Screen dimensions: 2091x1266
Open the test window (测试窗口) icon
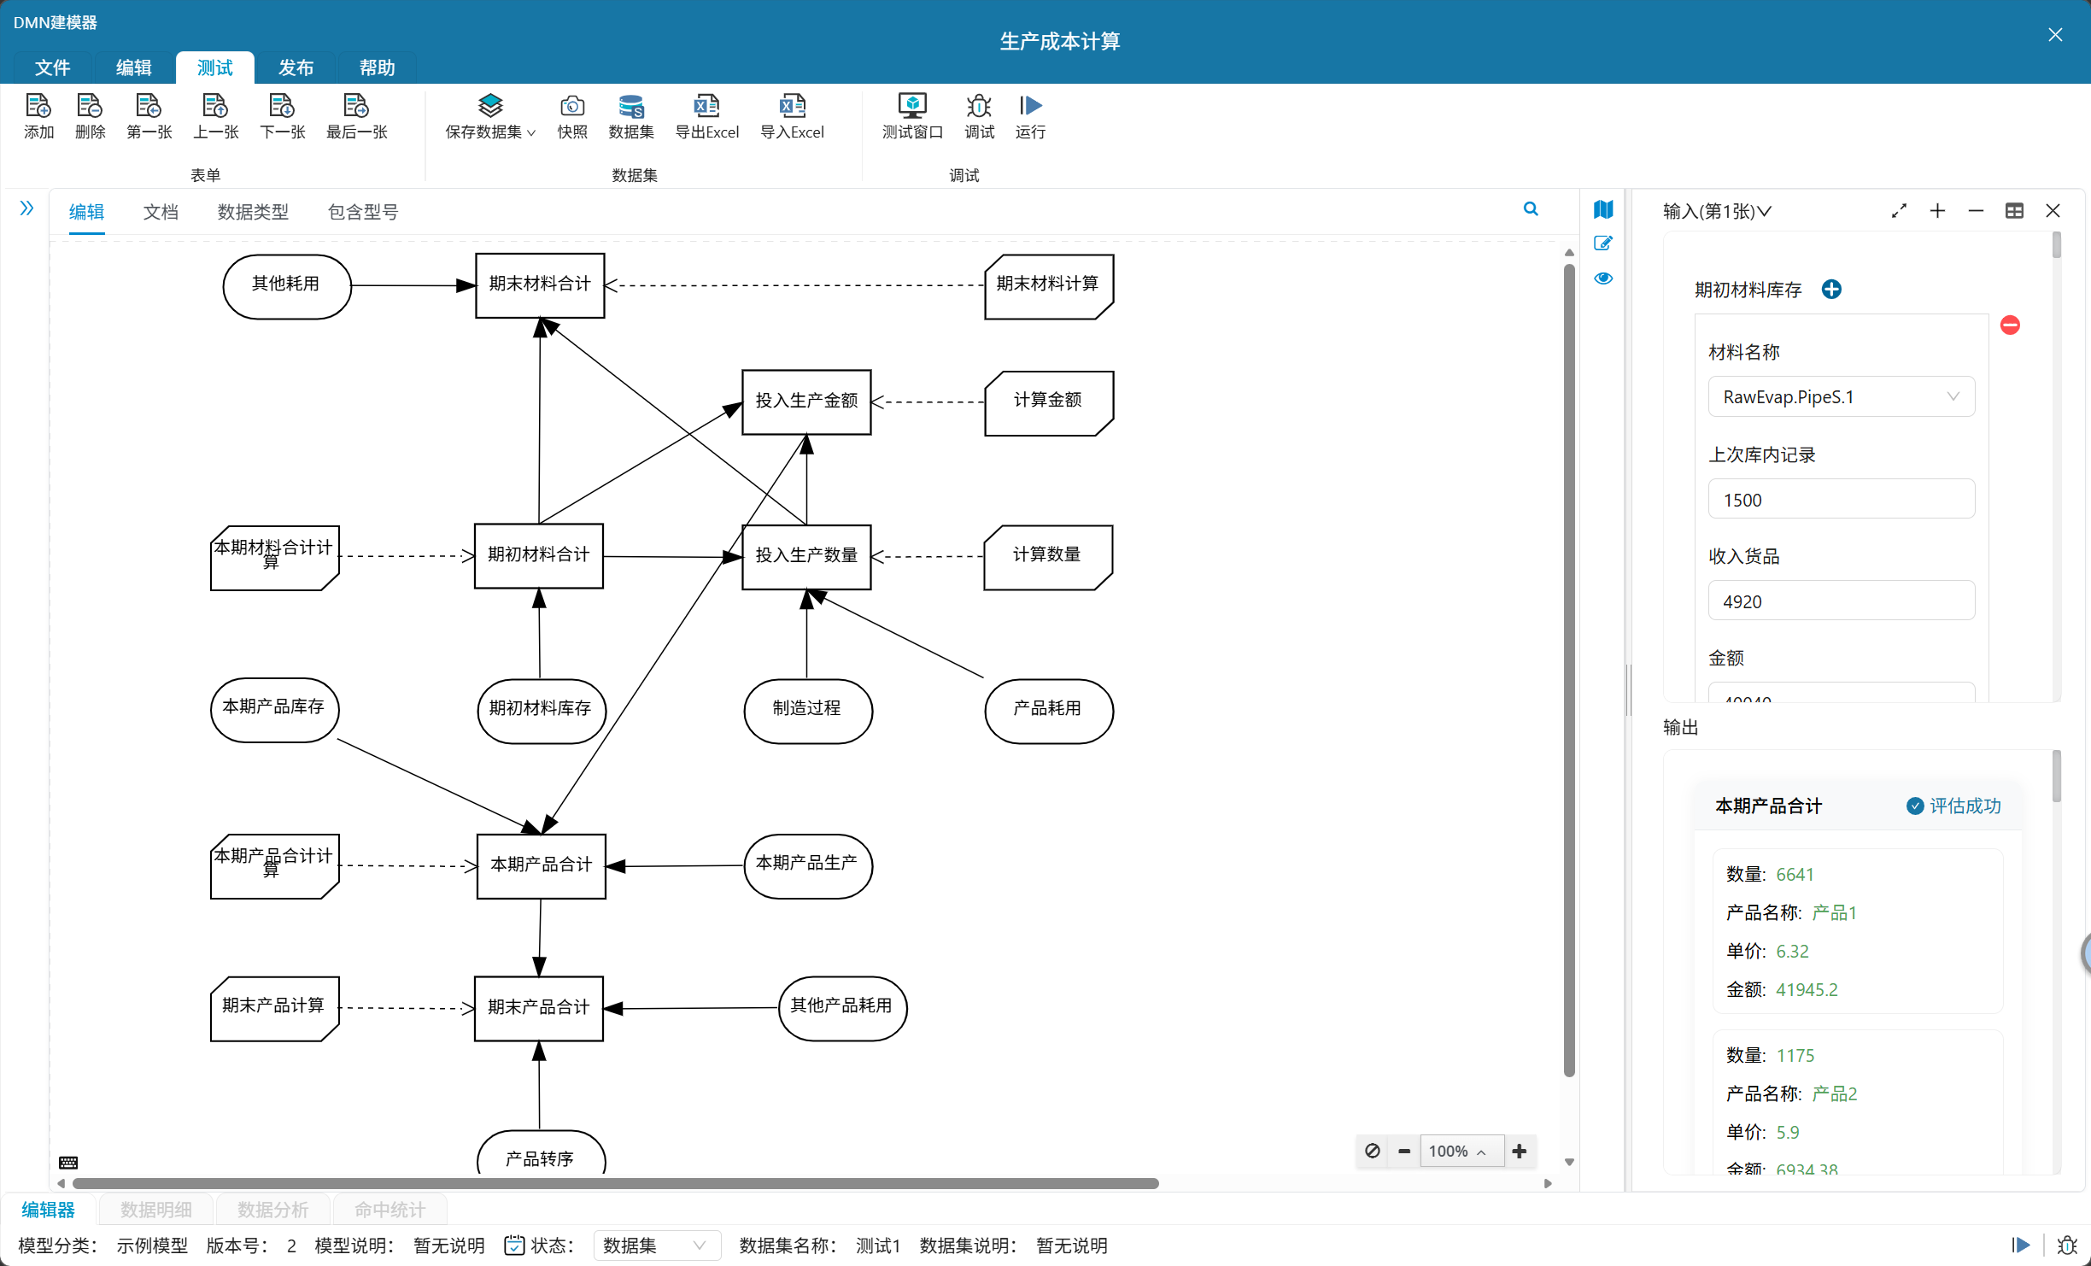pos(911,107)
